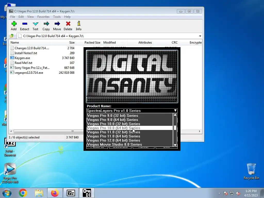Expand the 7-Zip address path dropdown
Screen dimensions: 264x198
[x=200, y=36]
